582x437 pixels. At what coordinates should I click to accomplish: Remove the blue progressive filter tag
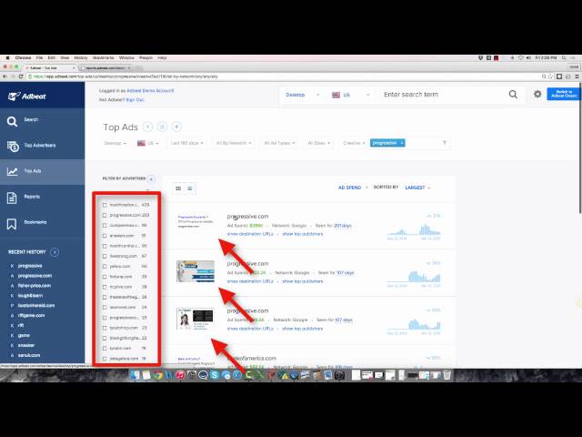click(x=402, y=143)
